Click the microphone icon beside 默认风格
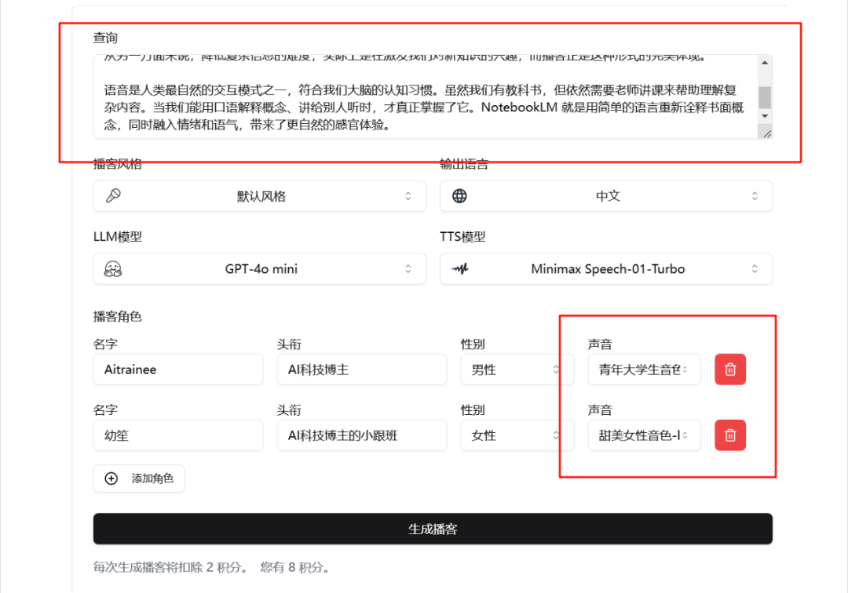Viewport: 848px width, 593px height. pyautogui.click(x=114, y=195)
